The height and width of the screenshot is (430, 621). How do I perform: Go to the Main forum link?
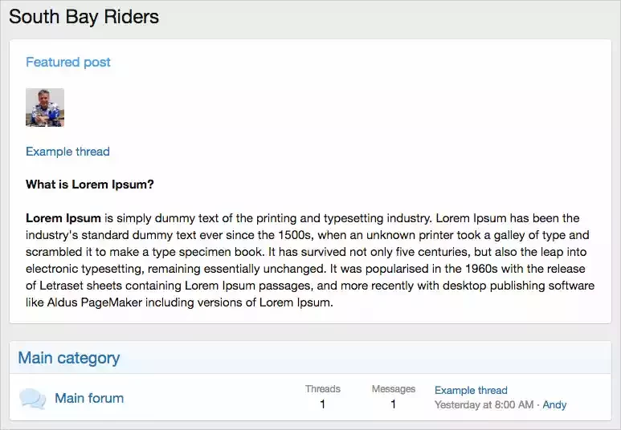(89, 398)
